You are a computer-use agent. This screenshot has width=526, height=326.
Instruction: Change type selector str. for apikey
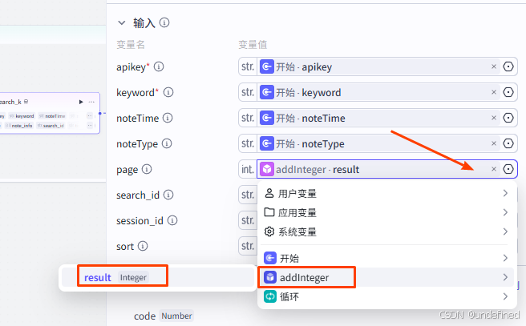[x=248, y=66]
